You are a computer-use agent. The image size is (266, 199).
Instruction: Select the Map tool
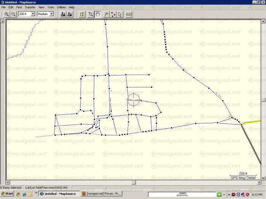coord(81,14)
